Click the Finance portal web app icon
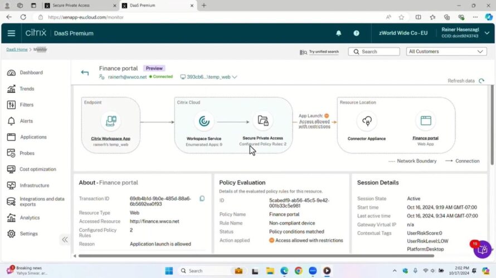 coord(426,121)
